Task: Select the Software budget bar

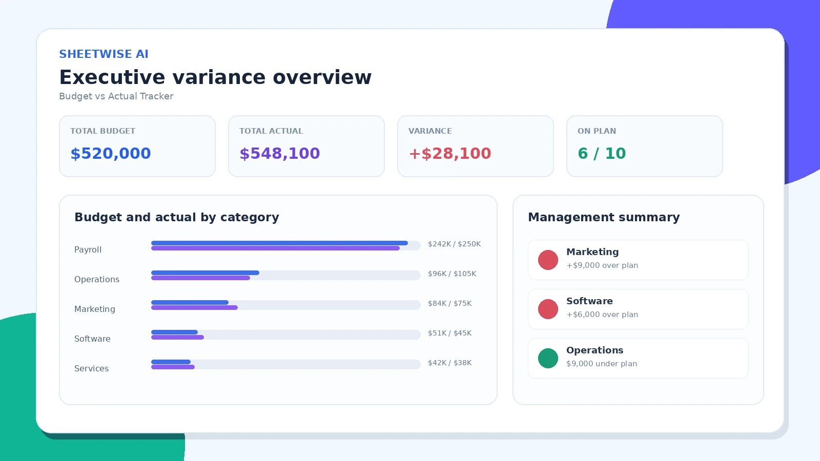Action: (x=174, y=332)
